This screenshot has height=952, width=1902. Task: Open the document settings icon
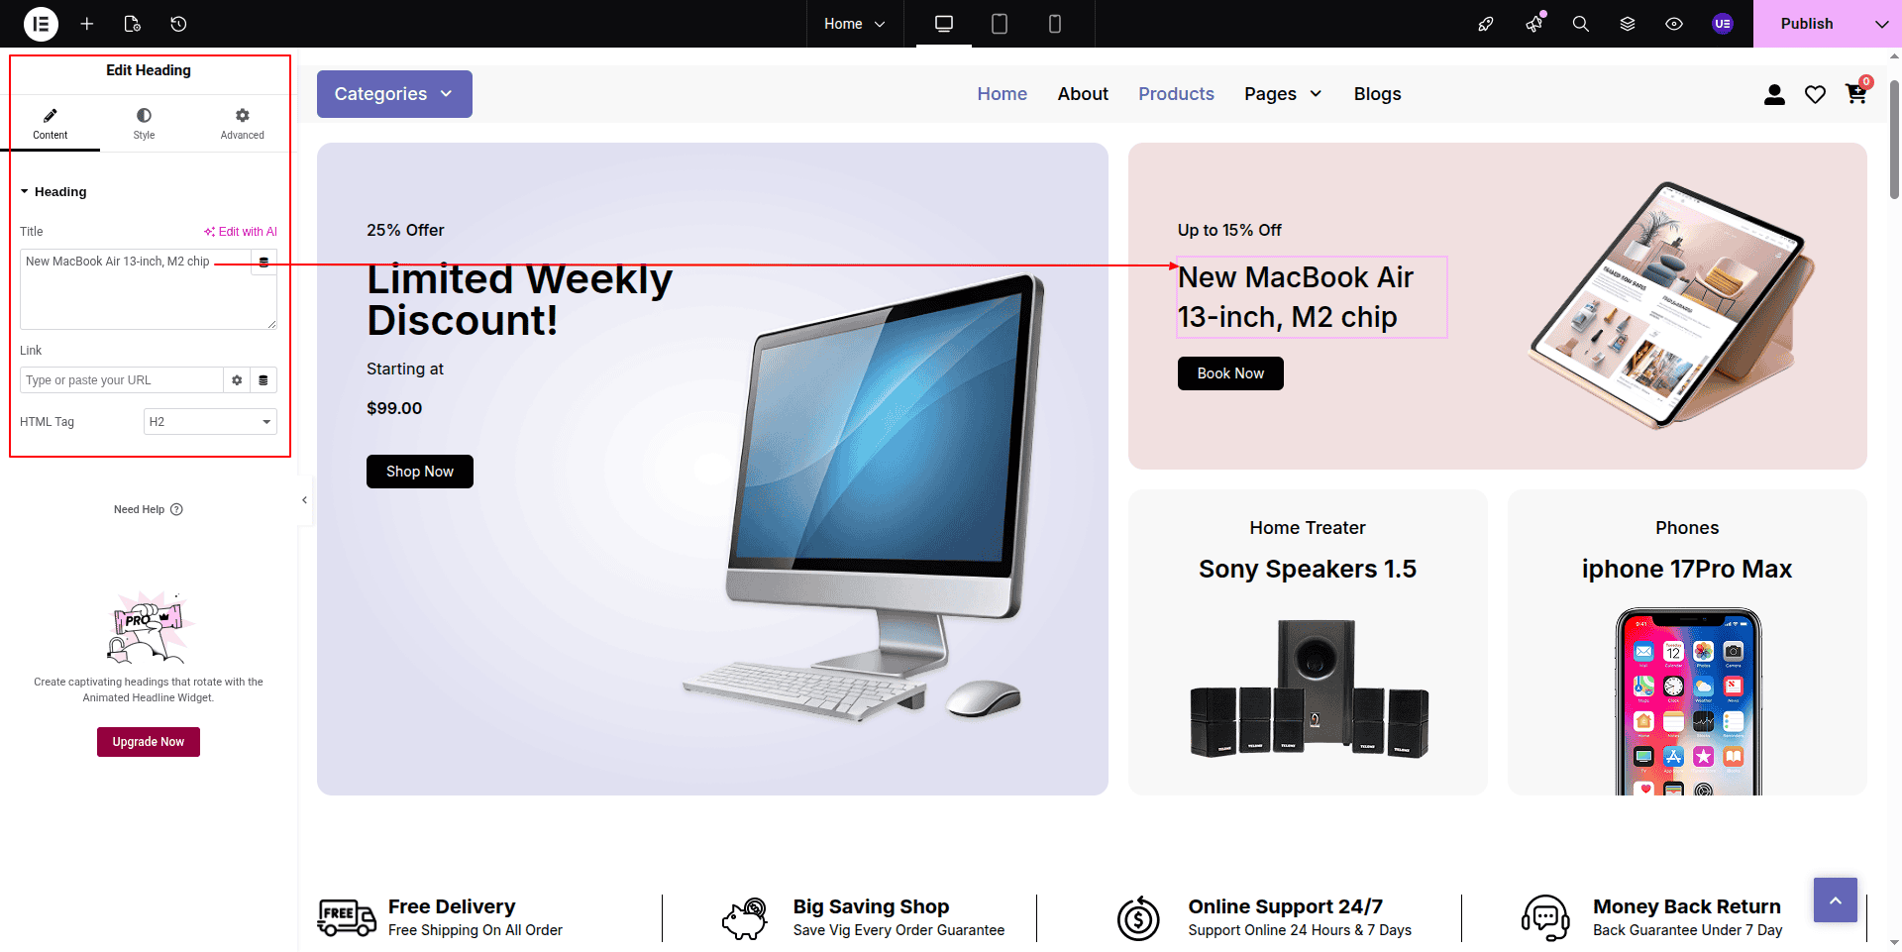coord(133,24)
